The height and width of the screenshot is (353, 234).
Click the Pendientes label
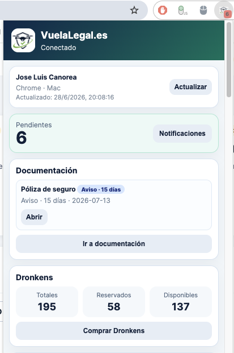point(34,125)
